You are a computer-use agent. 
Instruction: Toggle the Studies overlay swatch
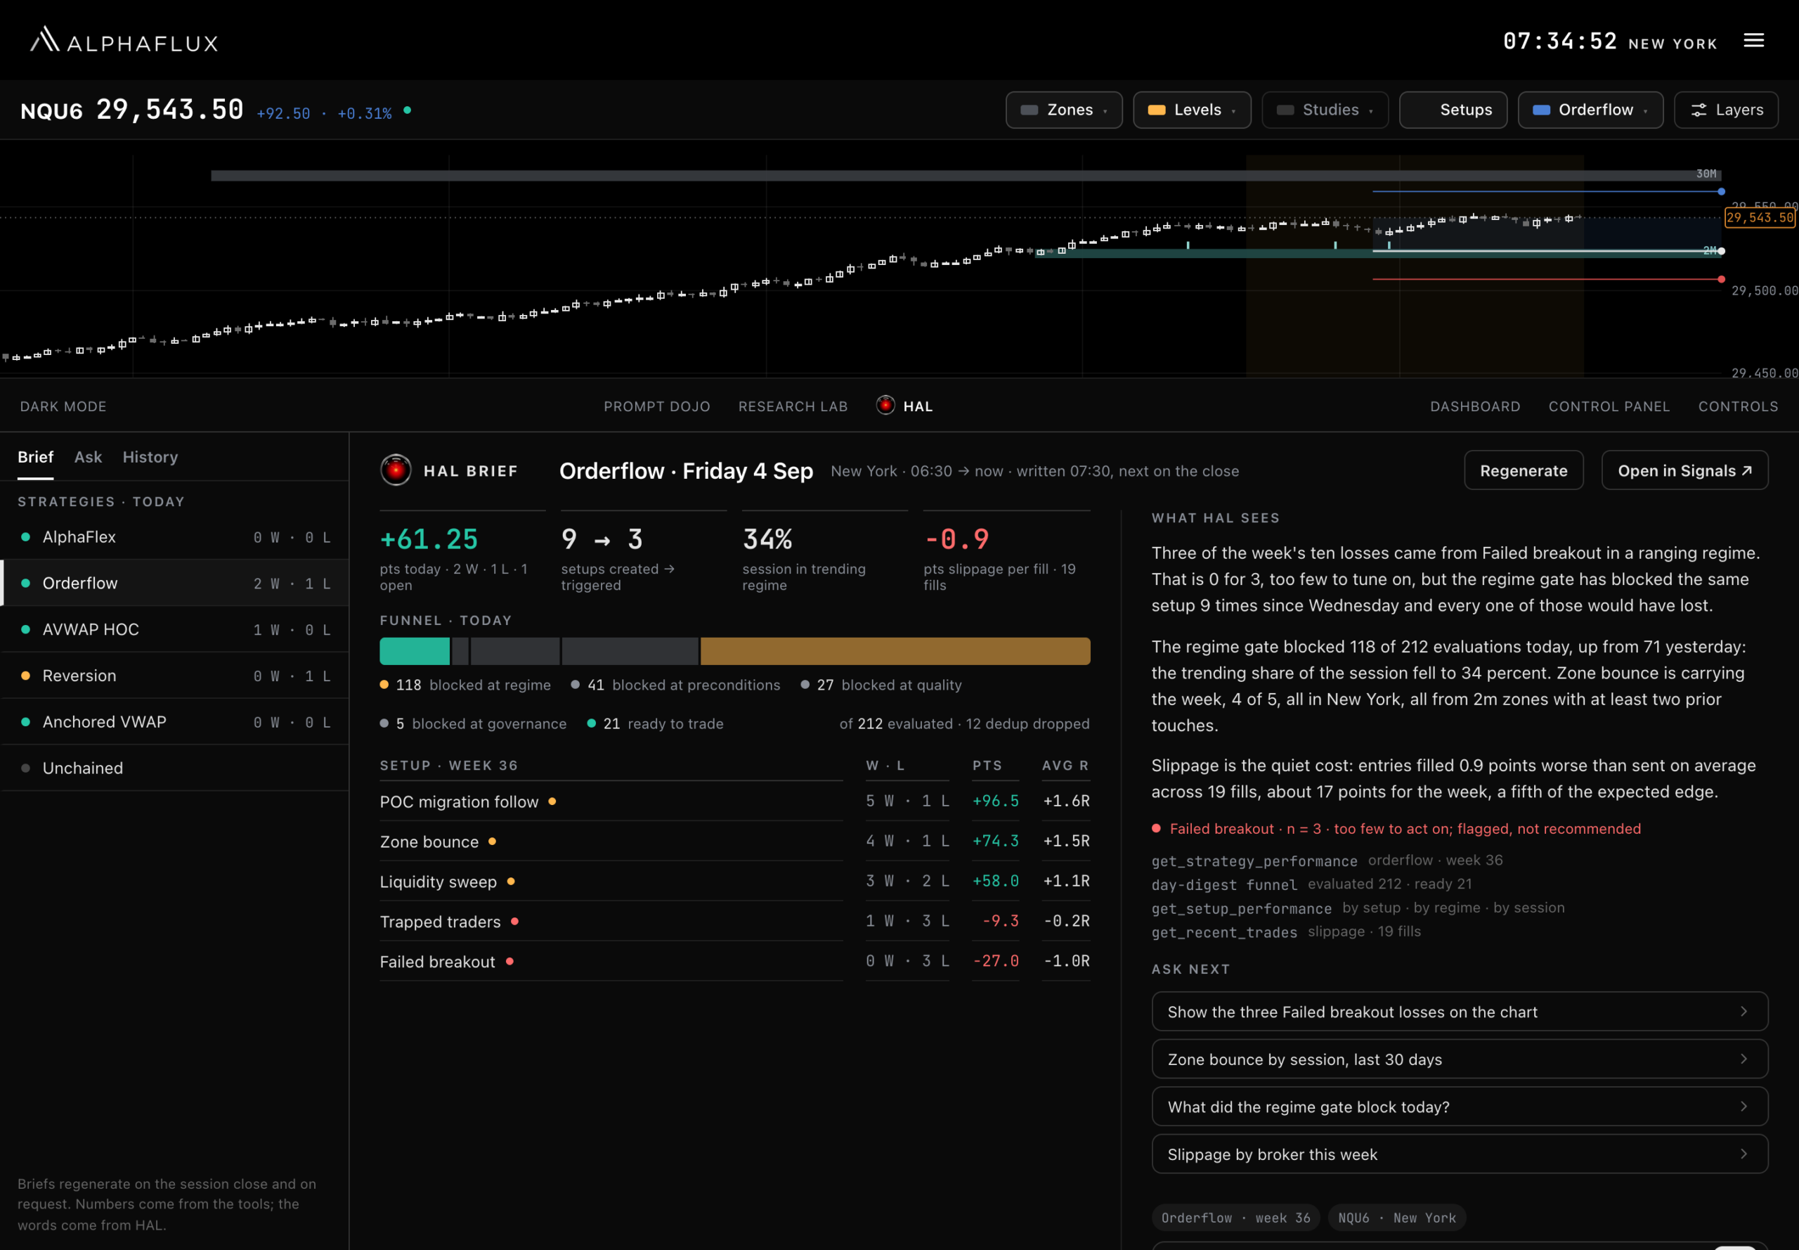click(1285, 110)
